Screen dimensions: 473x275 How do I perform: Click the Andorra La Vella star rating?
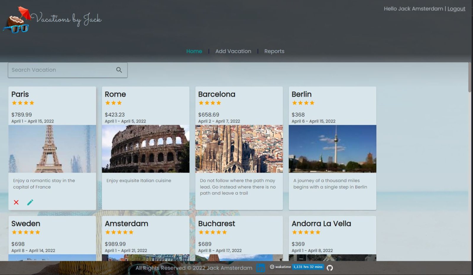pos(306,232)
